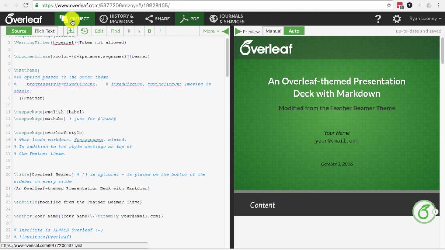Expand the More dropdown
Image resolution: width=445 pixels, height=250 pixels.
tap(211, 31)
